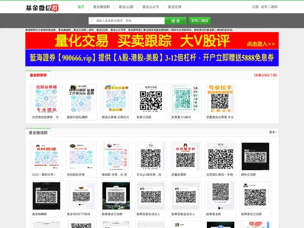
Task: Open the 专业gm裙资源 QR thumbnail
Action: 151,156
